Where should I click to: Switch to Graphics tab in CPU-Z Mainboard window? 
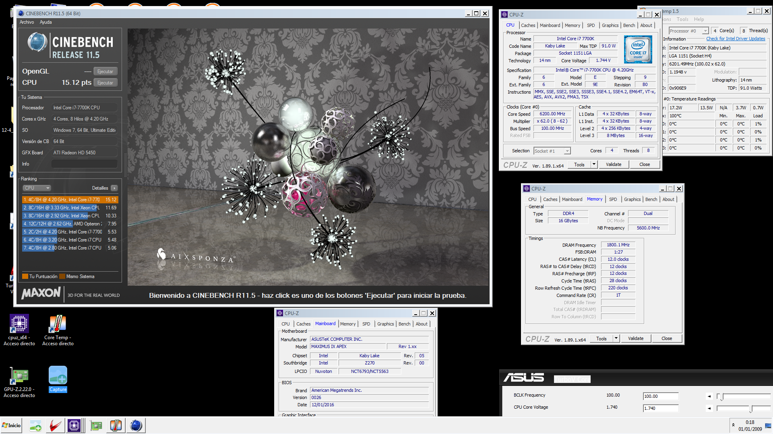point(385,324)
